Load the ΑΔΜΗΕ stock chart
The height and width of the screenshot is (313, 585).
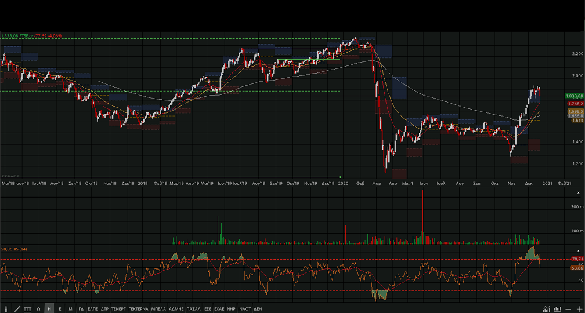coord(176,309)
